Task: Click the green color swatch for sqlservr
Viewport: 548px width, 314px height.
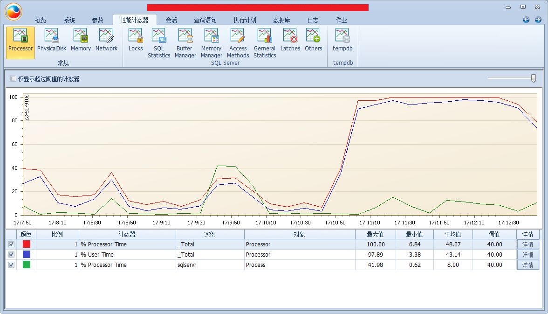Action: point(27,265)
